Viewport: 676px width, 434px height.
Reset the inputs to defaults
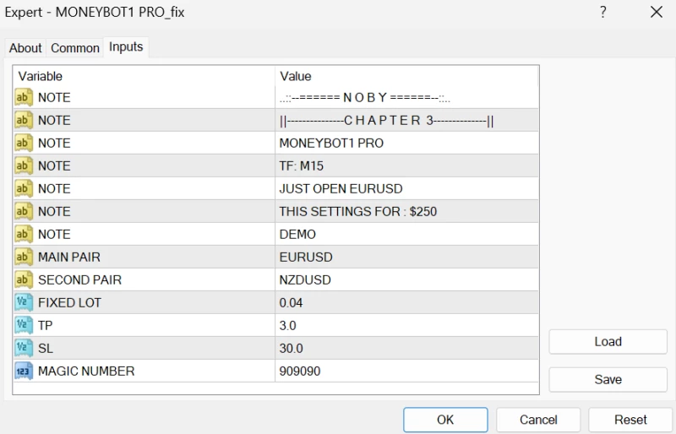coord(630,420)
